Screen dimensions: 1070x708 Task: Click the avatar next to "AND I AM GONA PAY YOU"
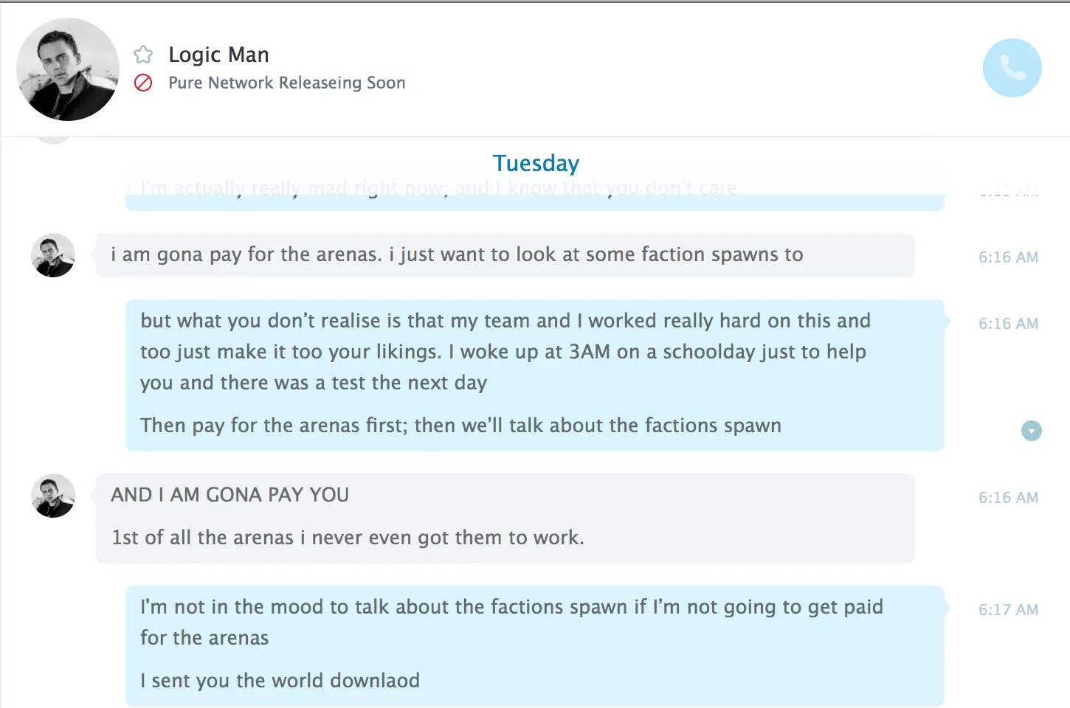(x=53, y=496)
